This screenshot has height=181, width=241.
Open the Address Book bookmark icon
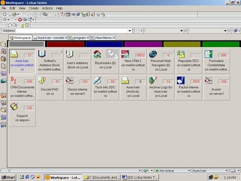tap(3, 59)
